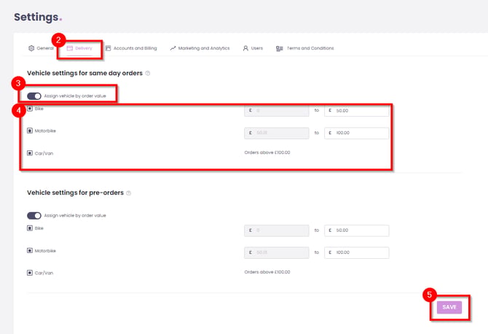Click pre-orders Orders above £100.00 text
Viewport: 488px width, 334px height.
[x=267, y=272]
